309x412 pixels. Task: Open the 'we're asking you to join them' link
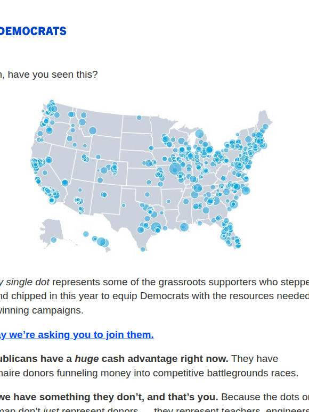[77, 335]
